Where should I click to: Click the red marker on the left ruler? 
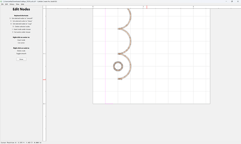coord(44,80)
